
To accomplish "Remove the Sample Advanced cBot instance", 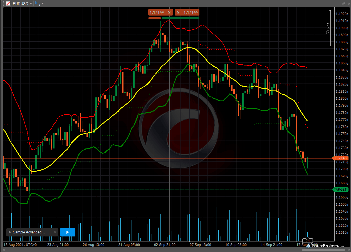I will pyautogui.click(x=55, y=232).
